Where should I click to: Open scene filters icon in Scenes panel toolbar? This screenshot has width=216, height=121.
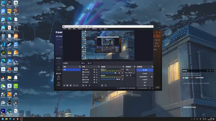click(x=71, y=85)
